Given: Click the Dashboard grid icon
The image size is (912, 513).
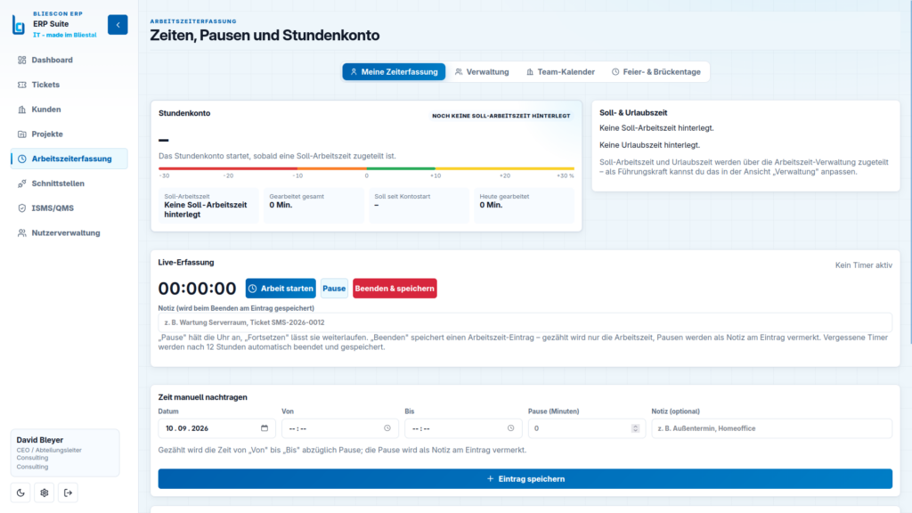Looking at the screenshot, I should 22,60.
